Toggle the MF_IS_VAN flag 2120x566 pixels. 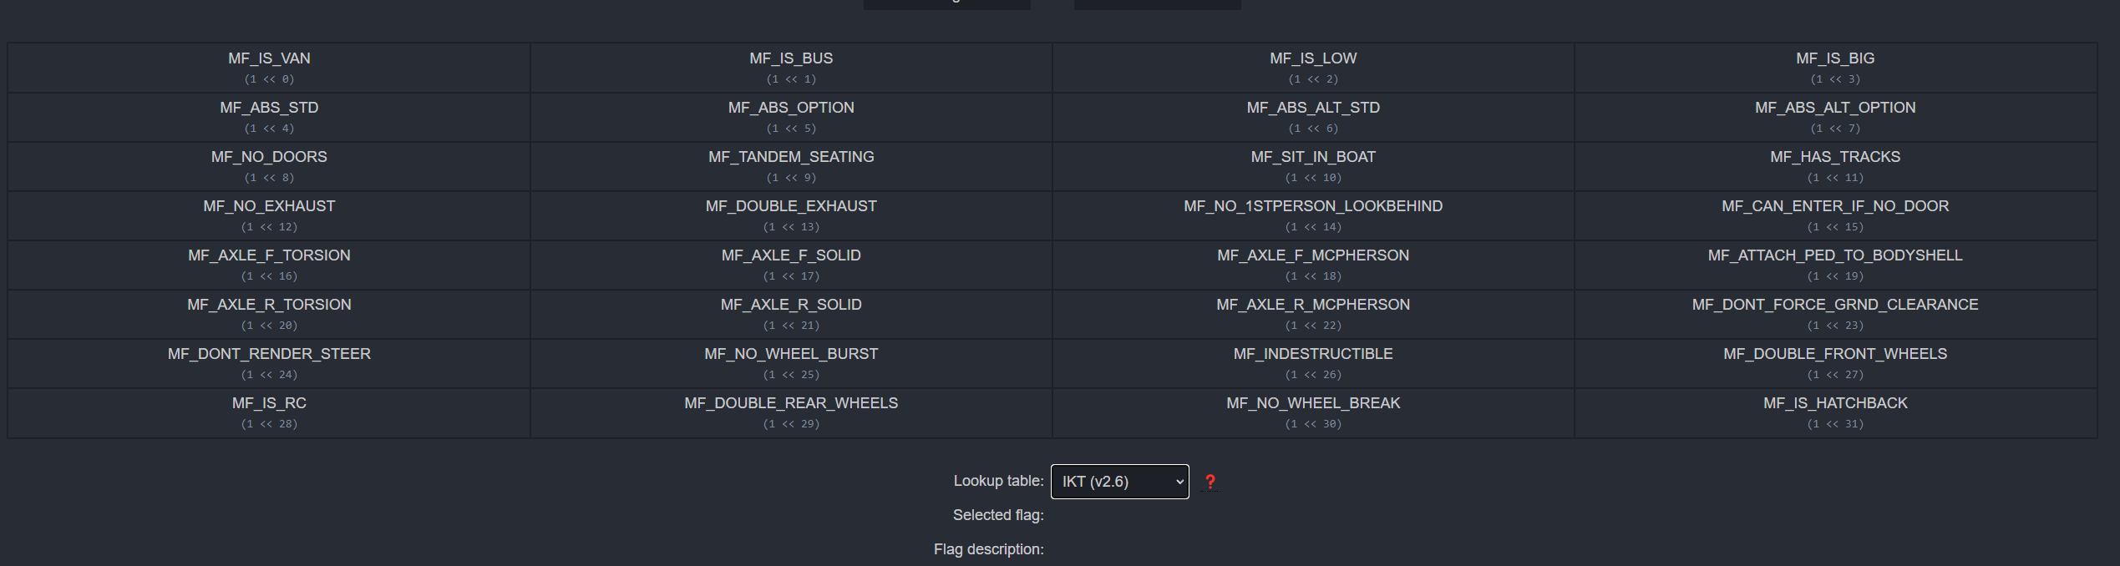pyautogui.click(x=269, y=68)
